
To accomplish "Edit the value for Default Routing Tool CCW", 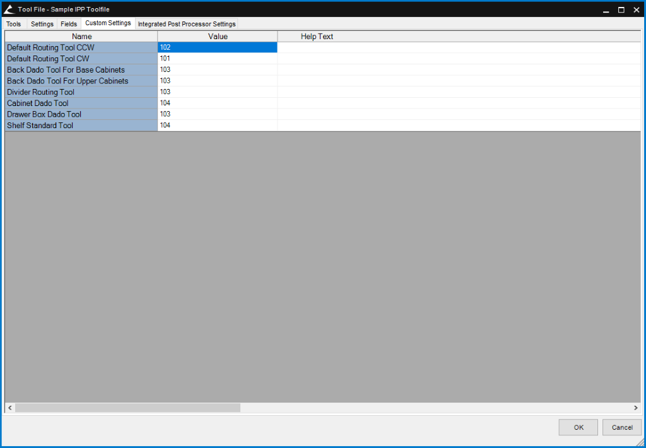I will pos(218,47).
